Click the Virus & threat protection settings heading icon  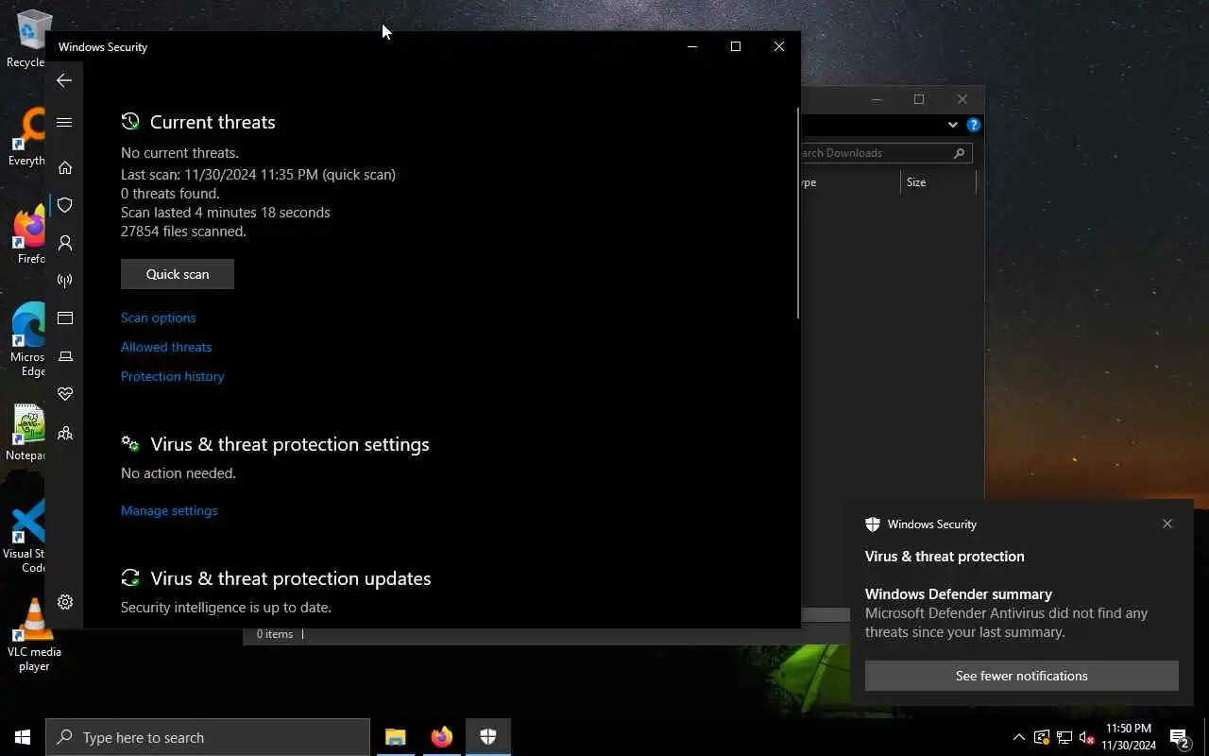tap(130, 444)
